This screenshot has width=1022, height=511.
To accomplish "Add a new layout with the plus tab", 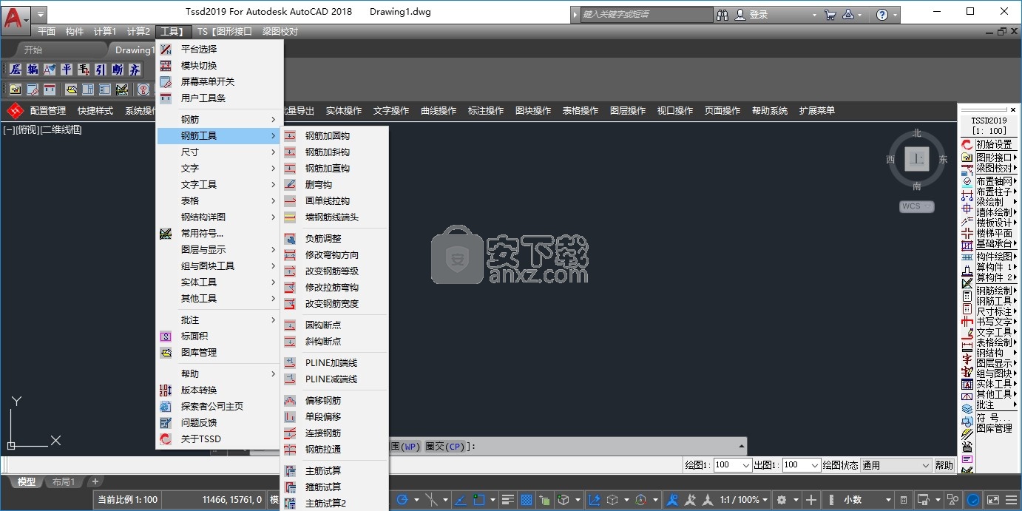I will 95,481.
